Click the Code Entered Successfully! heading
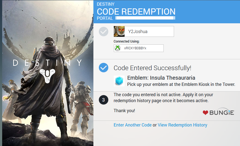Screen dimensions: 240x146 click(x=153, y=68)
